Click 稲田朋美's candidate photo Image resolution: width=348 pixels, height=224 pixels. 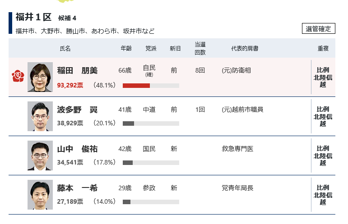tap(40, 77)
